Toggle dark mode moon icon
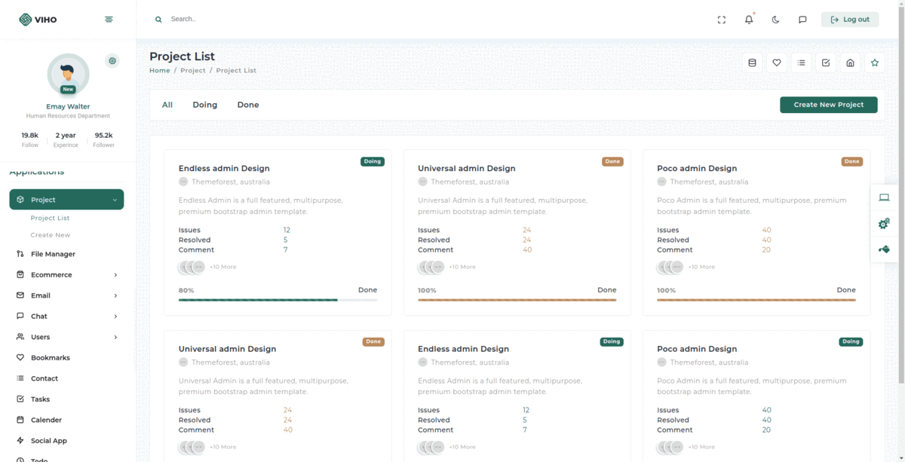Image resolution: width=905 pixels, height=465 pixels. point(775,20)
